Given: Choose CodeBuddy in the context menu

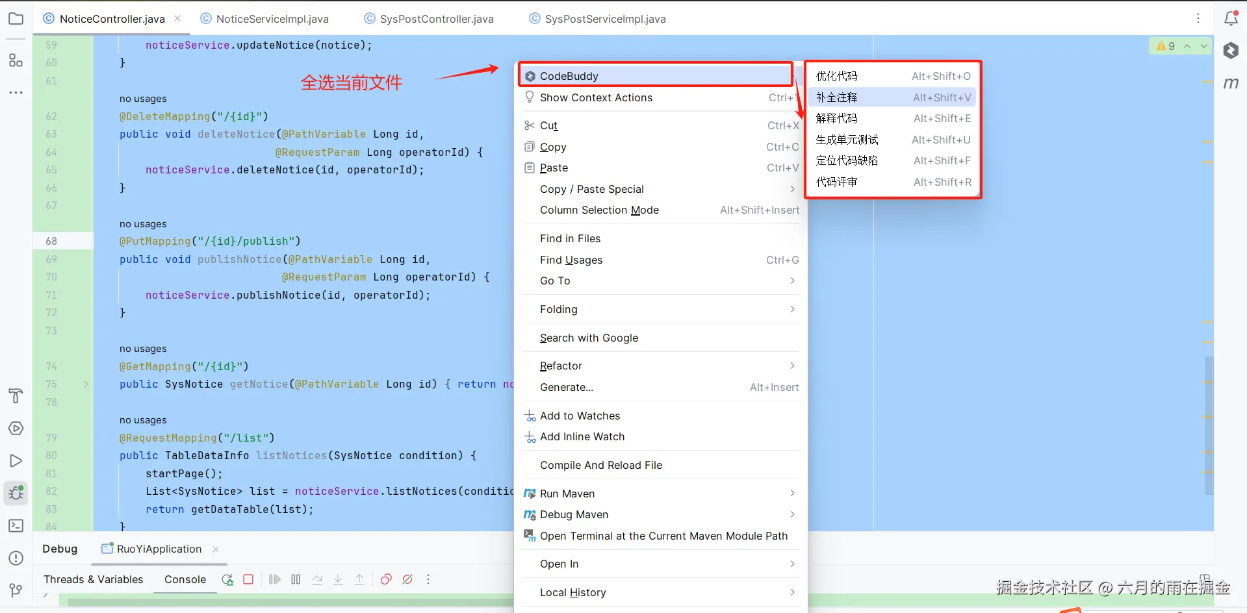Looking at the screenshot, I should coord(656,76).
